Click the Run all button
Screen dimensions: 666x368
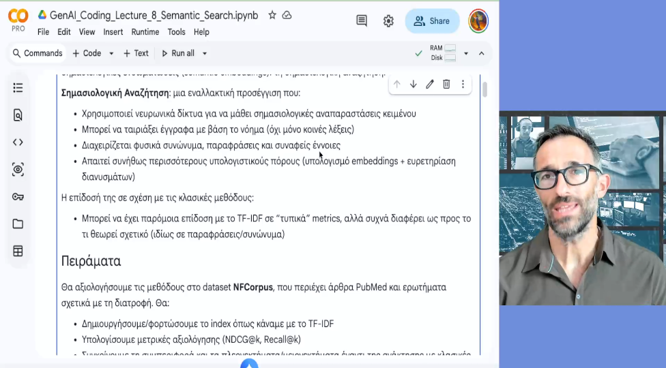click(x=177, y=53)
